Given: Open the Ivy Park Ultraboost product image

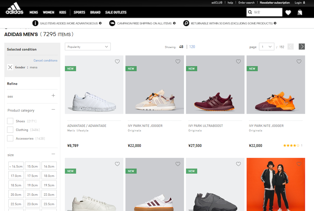Looking at the screenshot, I should point(215,85).
